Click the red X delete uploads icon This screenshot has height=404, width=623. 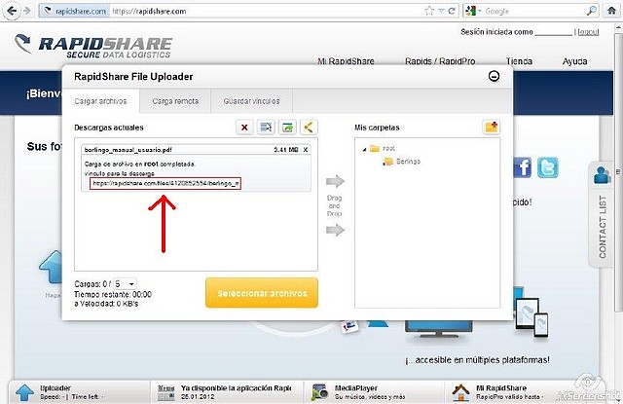coord(244,128)
